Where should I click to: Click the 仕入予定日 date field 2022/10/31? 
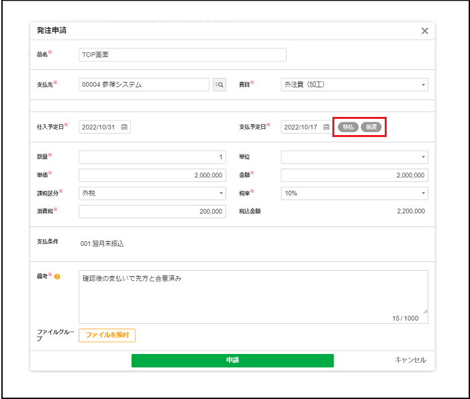105,127
